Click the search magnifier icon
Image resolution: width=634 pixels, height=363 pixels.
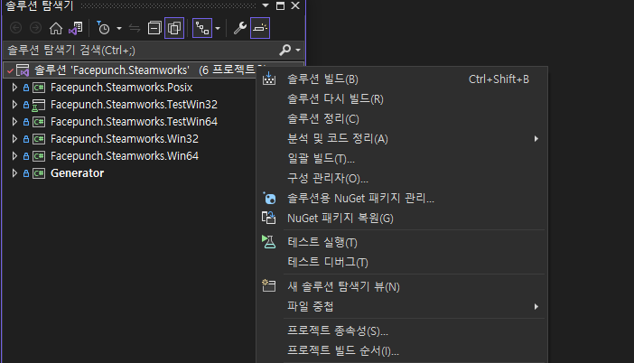285,50
